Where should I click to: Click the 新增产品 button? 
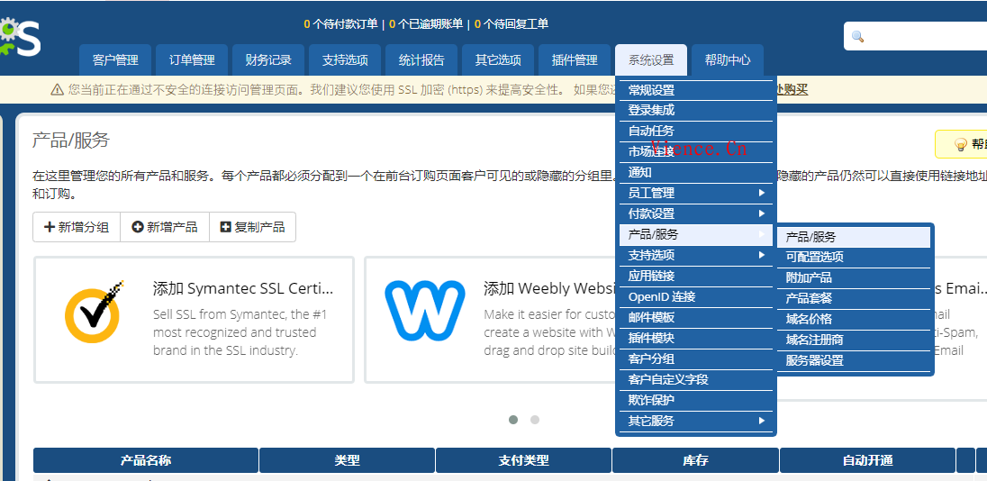pyautogui.click(x=165, y=227)
